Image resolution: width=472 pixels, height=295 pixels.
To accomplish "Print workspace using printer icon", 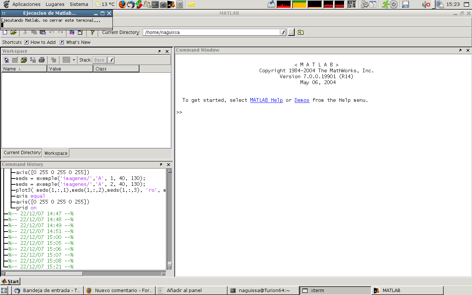I will (x=42, y=60).
